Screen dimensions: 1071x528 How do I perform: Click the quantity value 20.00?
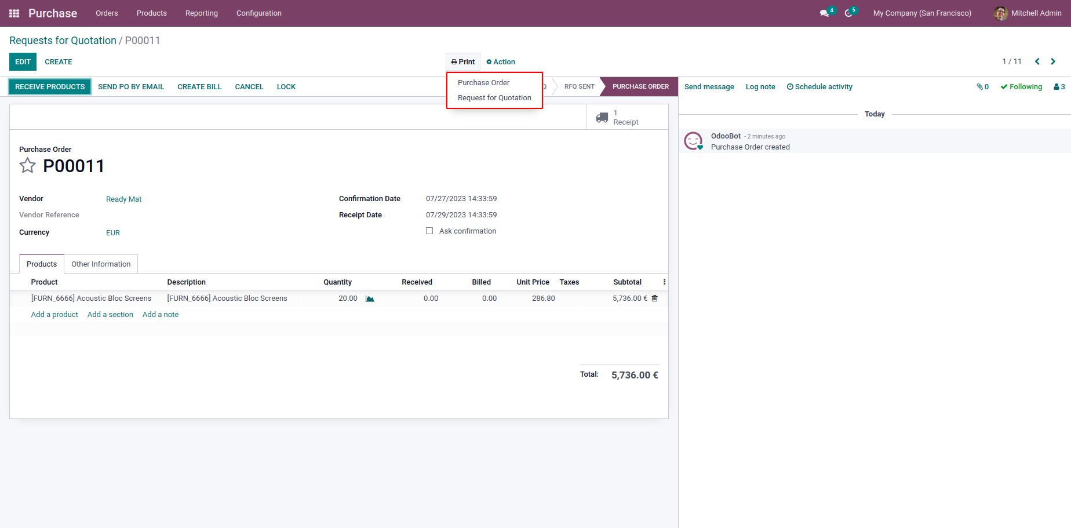tap(348, 298)
